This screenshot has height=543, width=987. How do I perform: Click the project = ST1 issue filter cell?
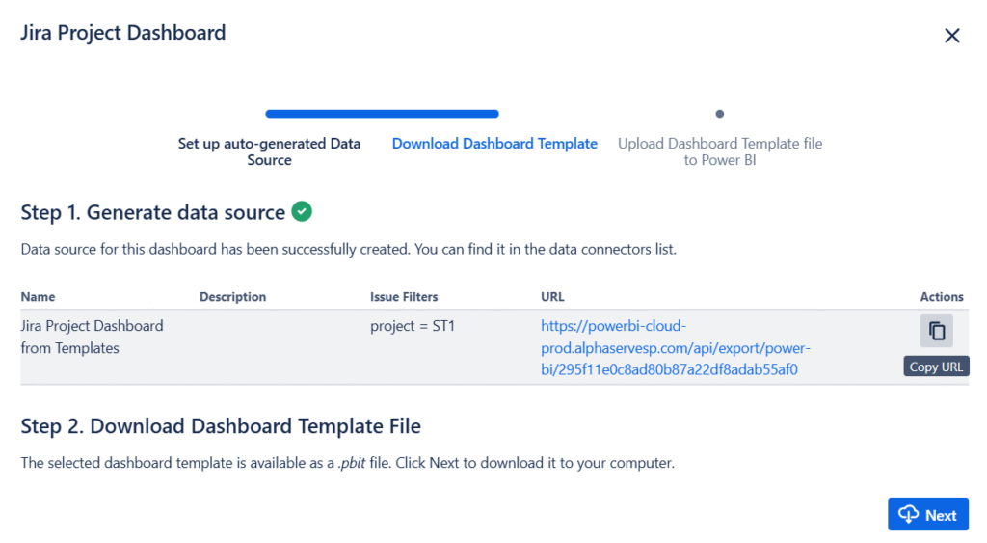click(413, 326)
